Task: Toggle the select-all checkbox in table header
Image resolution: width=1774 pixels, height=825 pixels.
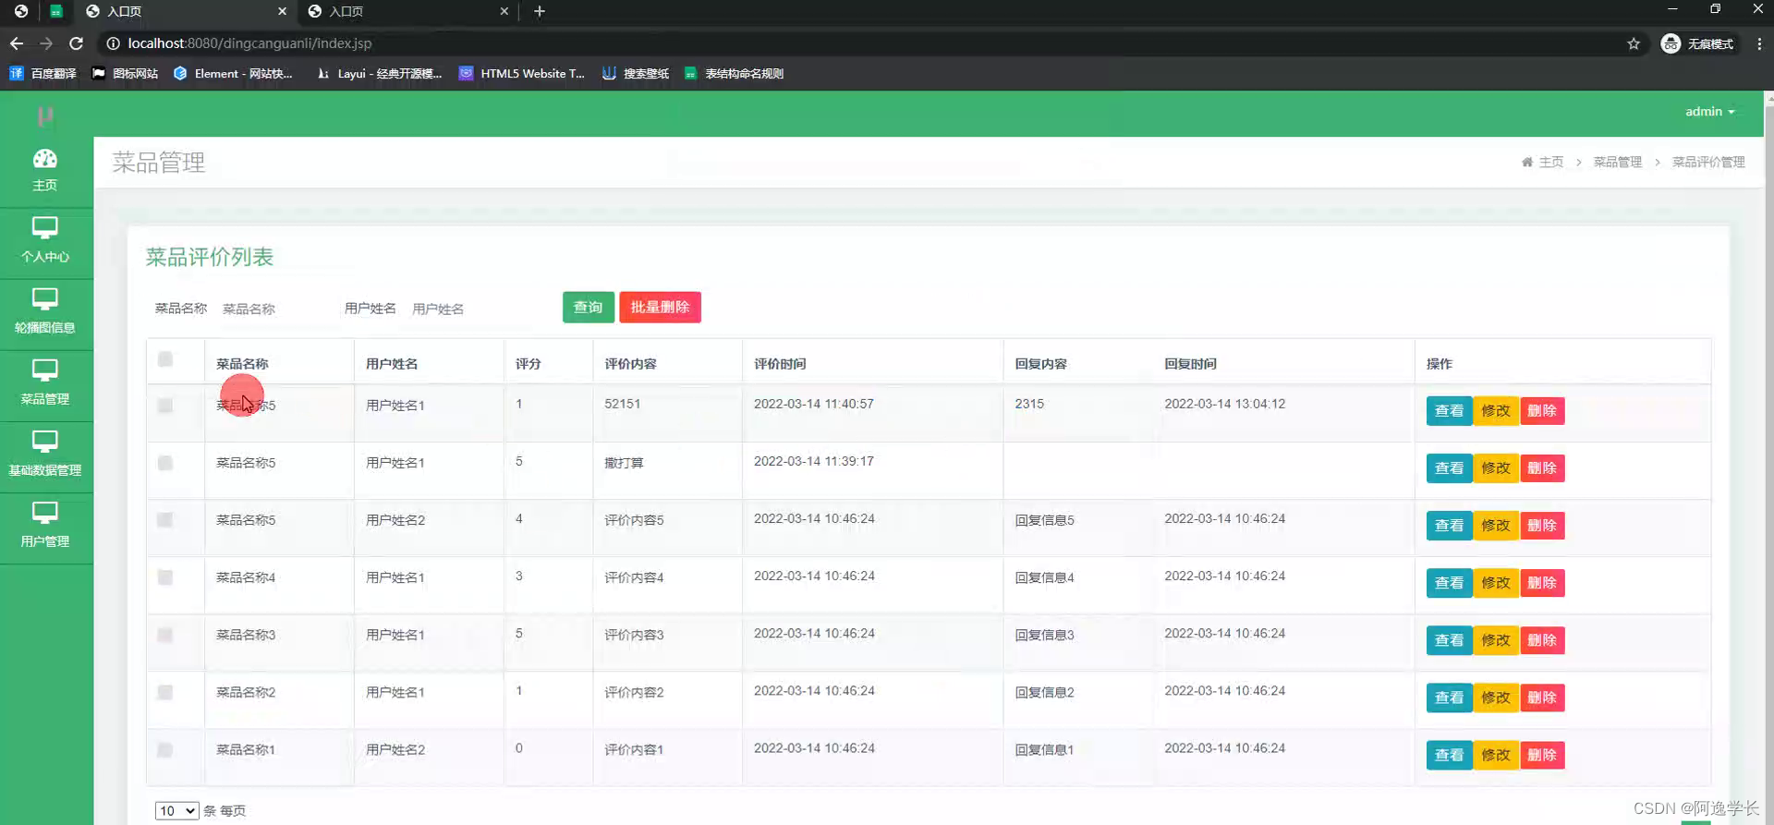Action: [x=165, y=359]
